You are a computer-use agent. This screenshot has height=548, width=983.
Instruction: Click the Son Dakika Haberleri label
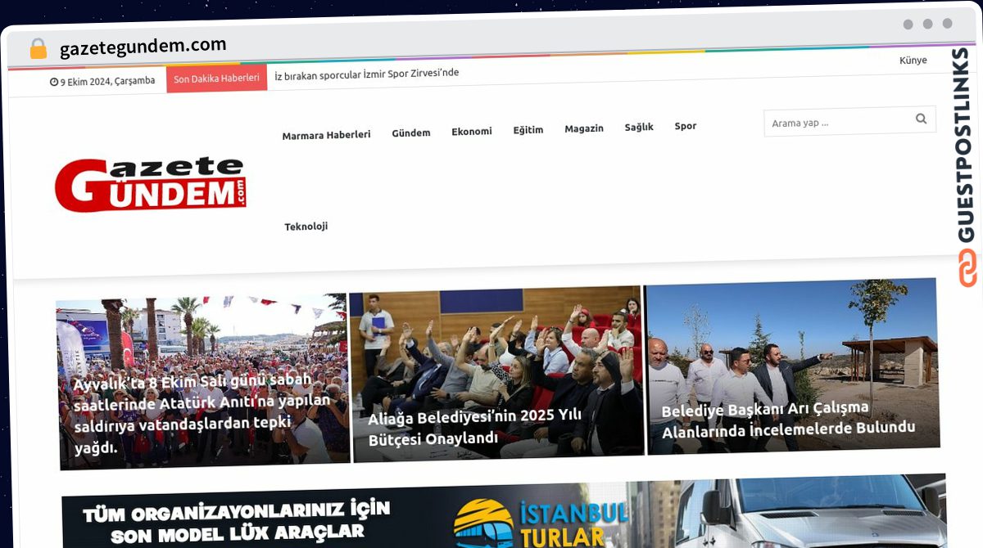coord(216,79)
